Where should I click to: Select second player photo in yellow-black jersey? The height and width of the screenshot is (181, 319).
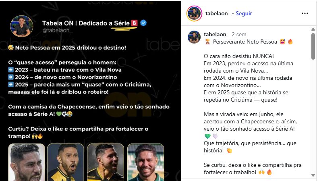[x=66, y=162]
